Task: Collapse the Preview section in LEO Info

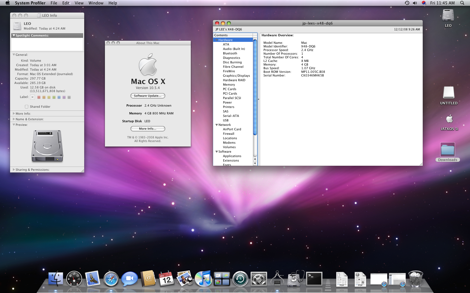Action: pyautogui.click(x=14, y=125)
